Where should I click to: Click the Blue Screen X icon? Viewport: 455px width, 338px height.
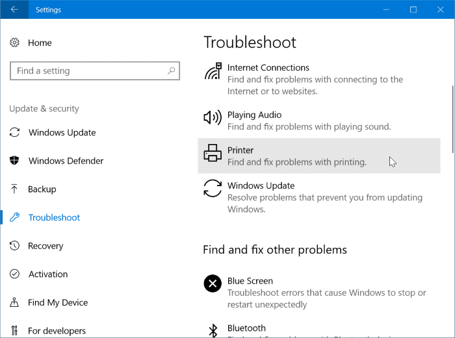pyautogui.click(x=213, y=284)
